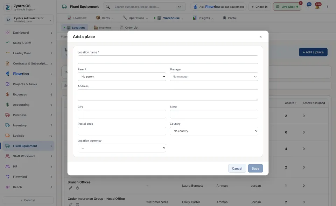Viewport: 336px width, 206px height.
Task: Expand the Insights menu
Action: click(x=203, y=18)
